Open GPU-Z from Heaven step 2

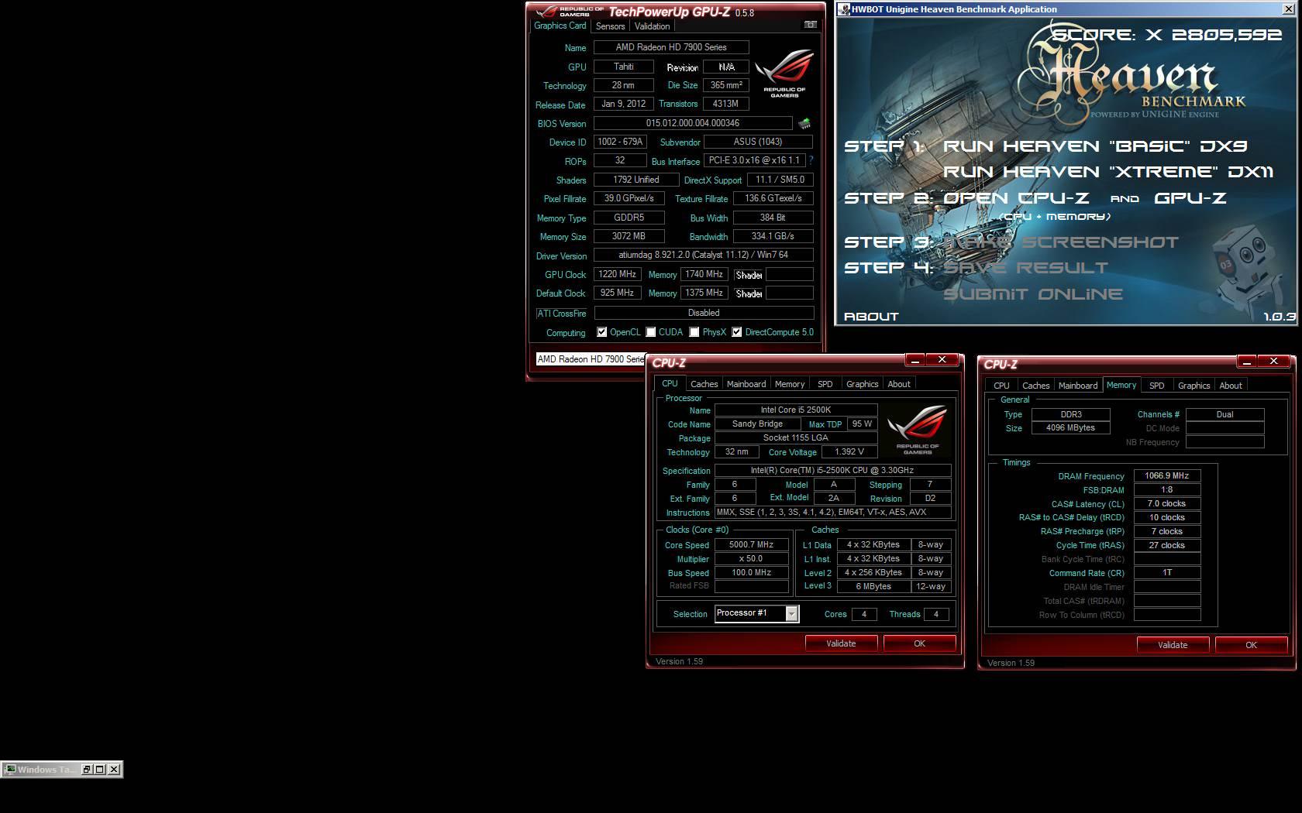point(1190,198)
